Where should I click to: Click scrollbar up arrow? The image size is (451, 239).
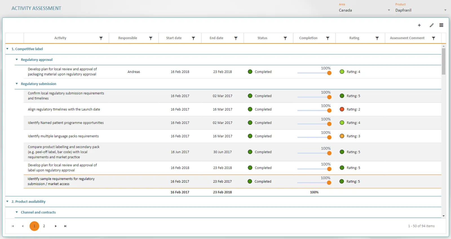(444, 46)
